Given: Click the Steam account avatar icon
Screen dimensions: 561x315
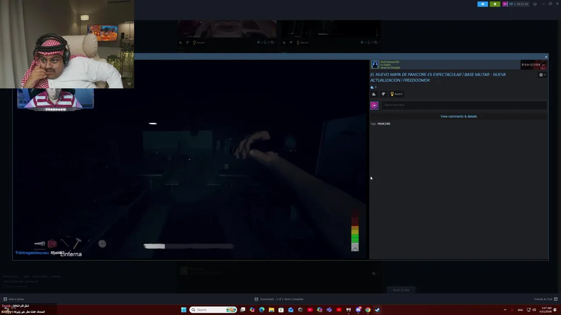Looking at the screenshot, I should point(505,4).
